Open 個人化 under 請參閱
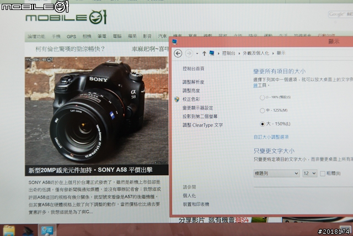Screen dimensions: 353x236 pos(189,196)
